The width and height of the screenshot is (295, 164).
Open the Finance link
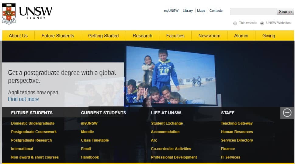[228, 149]
